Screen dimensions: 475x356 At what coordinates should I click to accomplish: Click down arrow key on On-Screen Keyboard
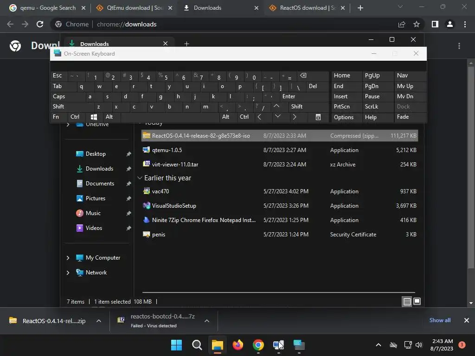coord(277,117)
